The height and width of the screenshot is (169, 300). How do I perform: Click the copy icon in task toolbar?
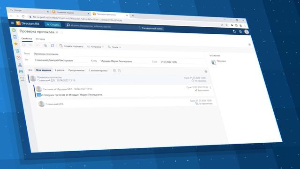(x=45, y=46)
